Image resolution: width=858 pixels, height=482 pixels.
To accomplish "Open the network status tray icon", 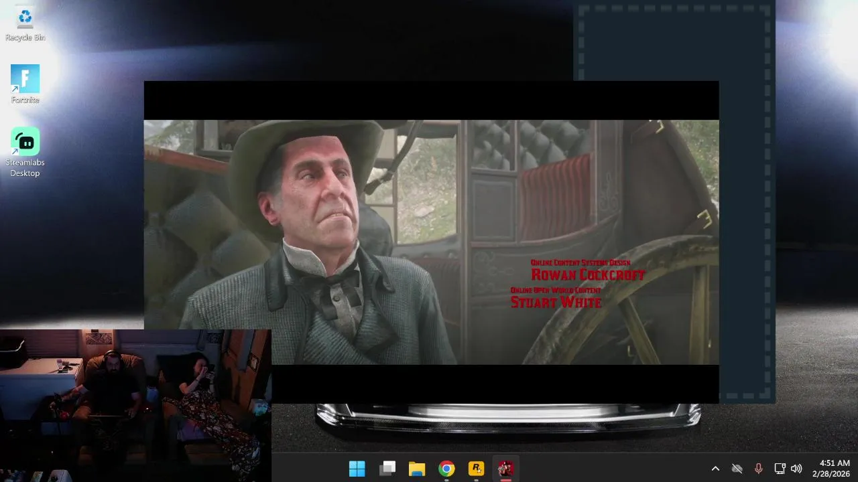I will click(x=780, y=469).
